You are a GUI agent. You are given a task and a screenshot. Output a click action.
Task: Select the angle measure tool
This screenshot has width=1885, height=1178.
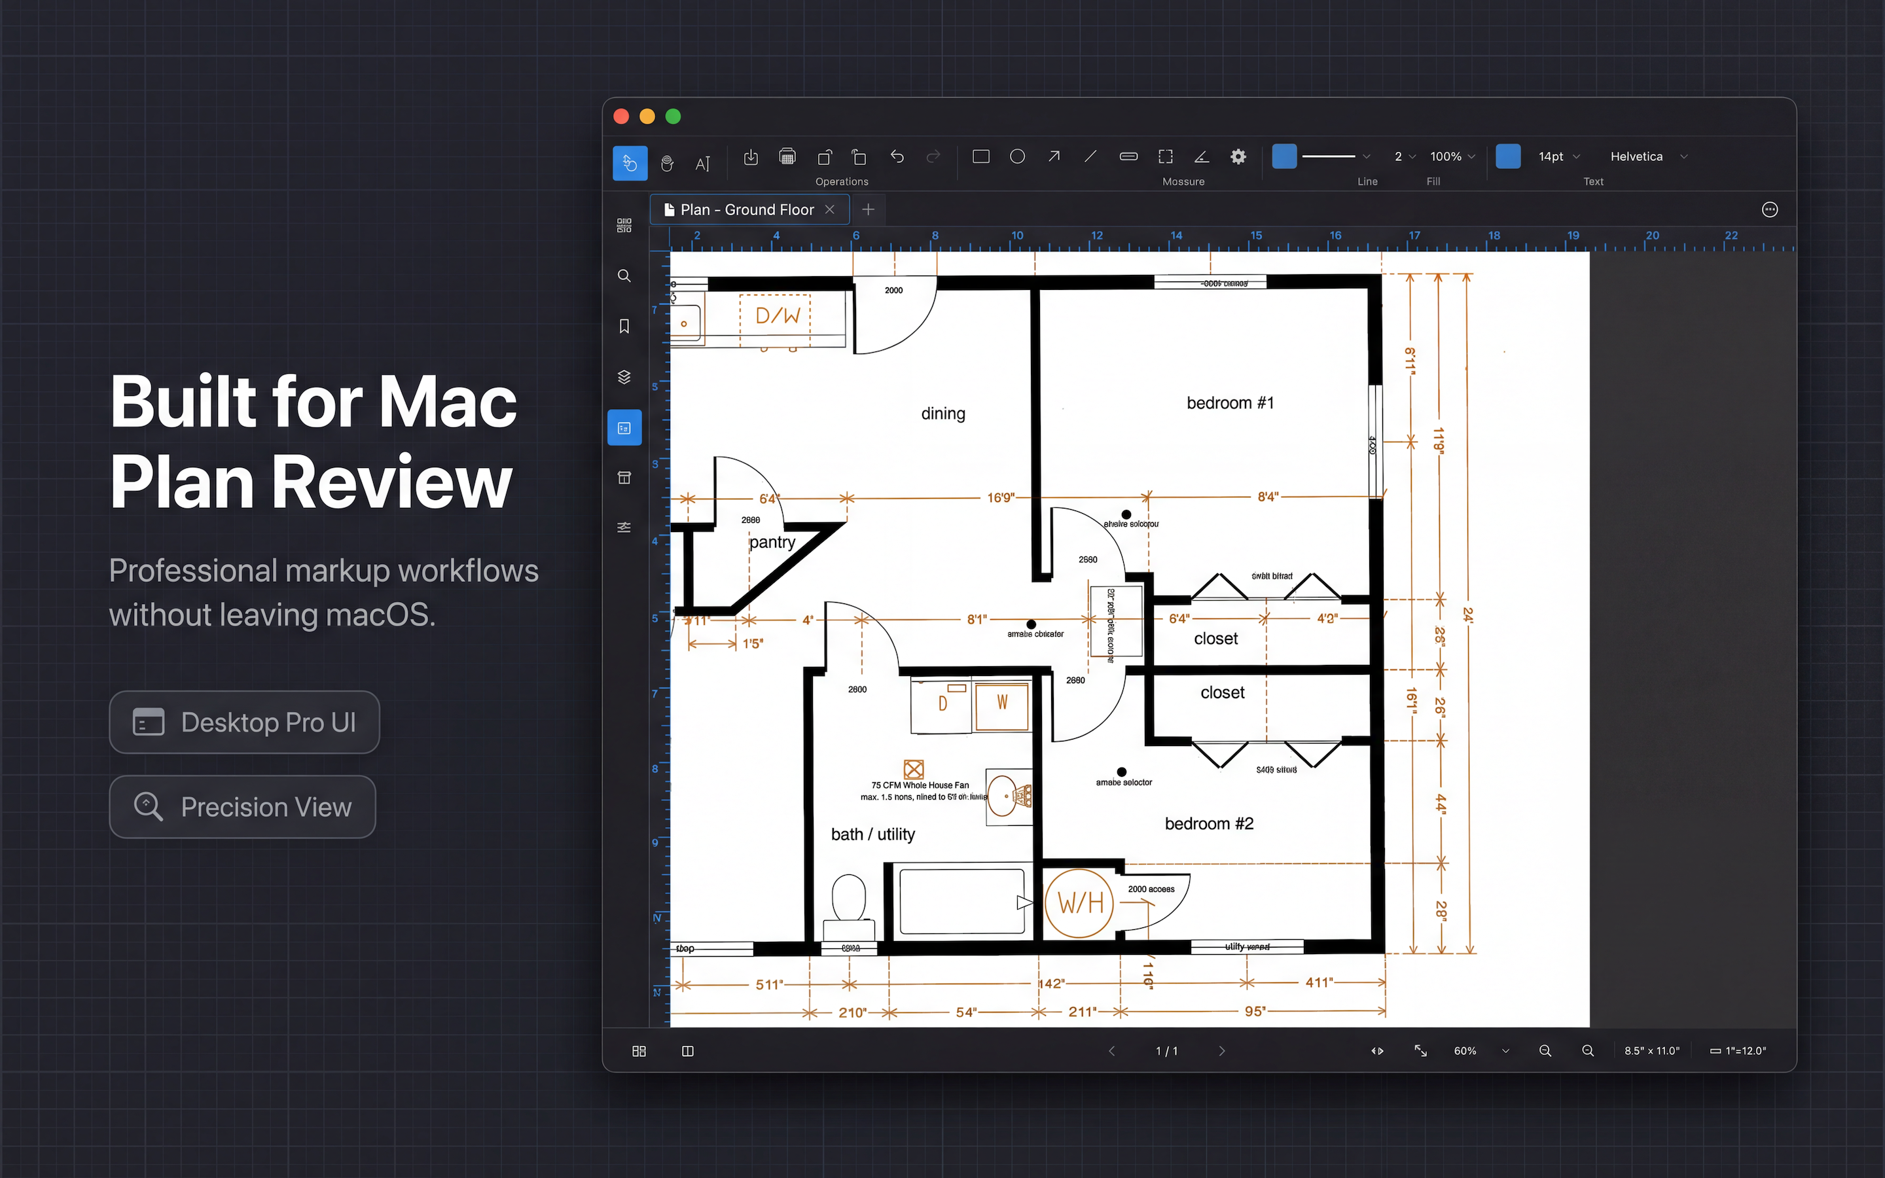point(1201,156)
